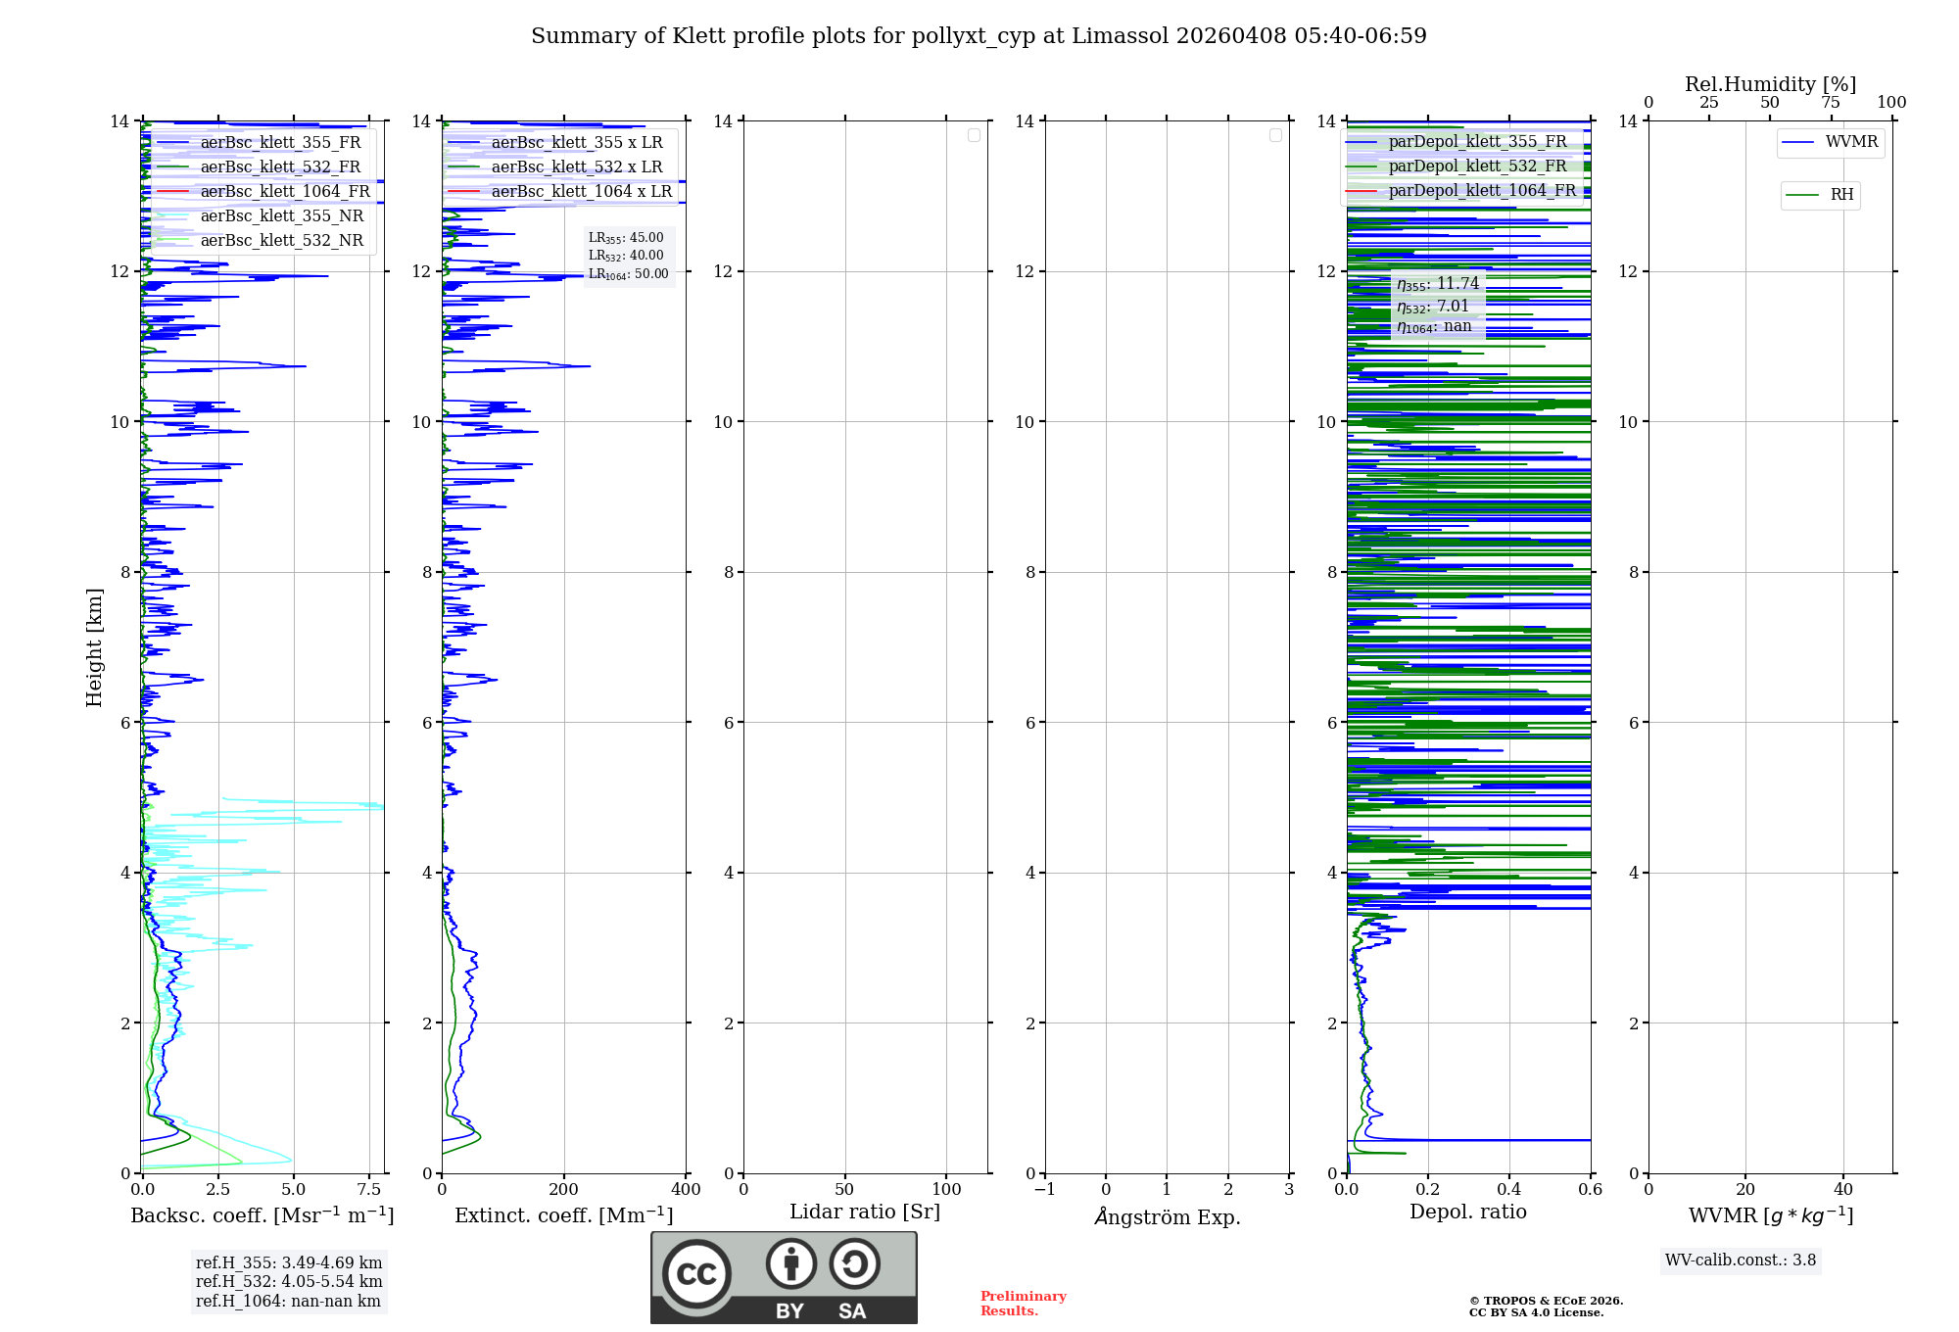Click parDepol_klett_1064_FR legend entry

point(1481,191)
